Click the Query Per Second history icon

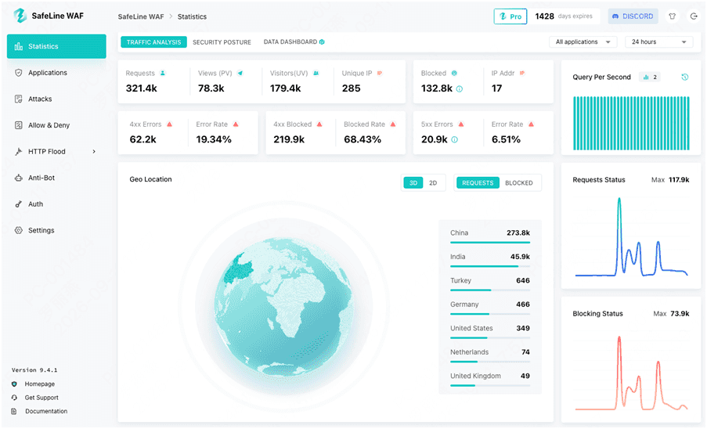(x=685, y=77)
